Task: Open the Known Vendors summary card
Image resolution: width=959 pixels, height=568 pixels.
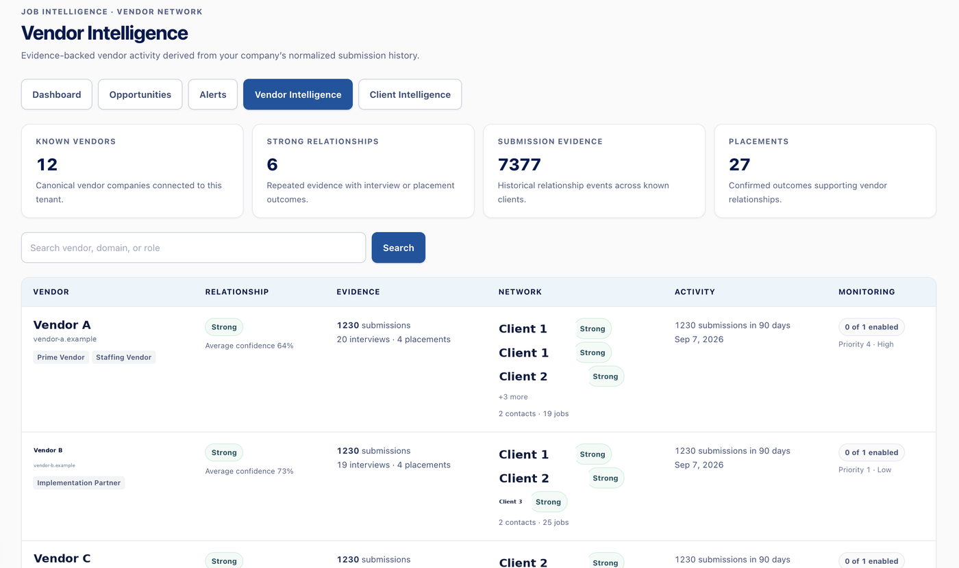Action: (x=132, y=171)
